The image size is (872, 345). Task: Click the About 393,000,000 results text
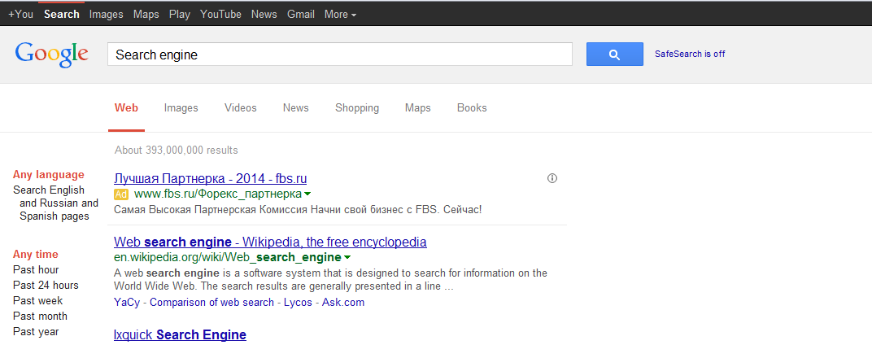[x=177, y=151]
